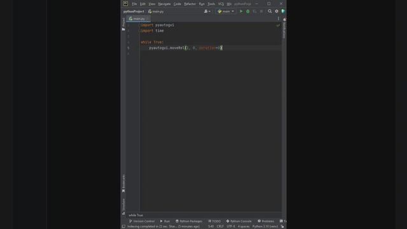
Task: Open the main run configuration dropdown
Action: tap(226, 11)
